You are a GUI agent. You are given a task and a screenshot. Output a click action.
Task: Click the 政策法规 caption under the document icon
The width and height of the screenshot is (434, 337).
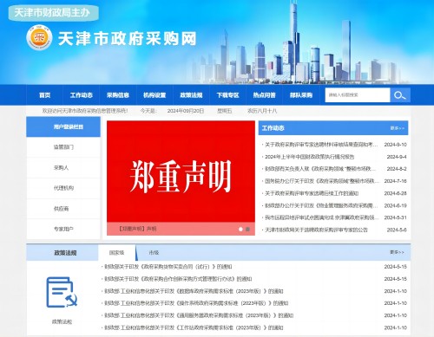click(62, 321)
